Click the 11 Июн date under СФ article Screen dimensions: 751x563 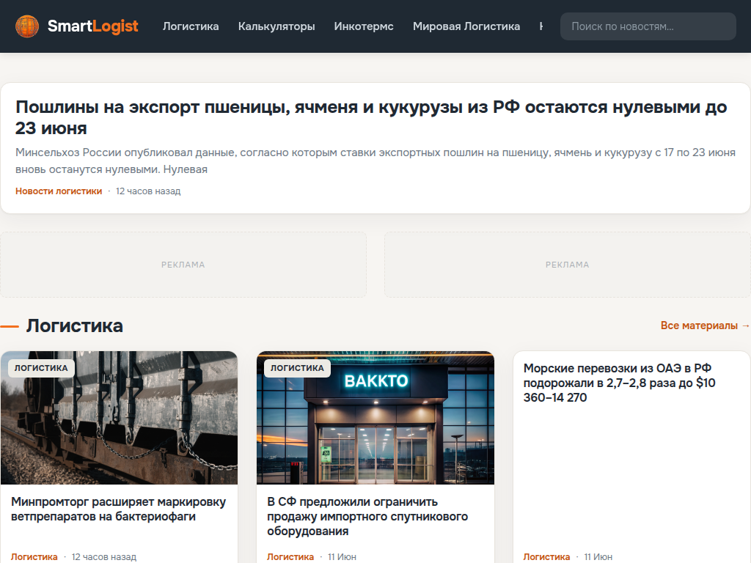[342, 557]
